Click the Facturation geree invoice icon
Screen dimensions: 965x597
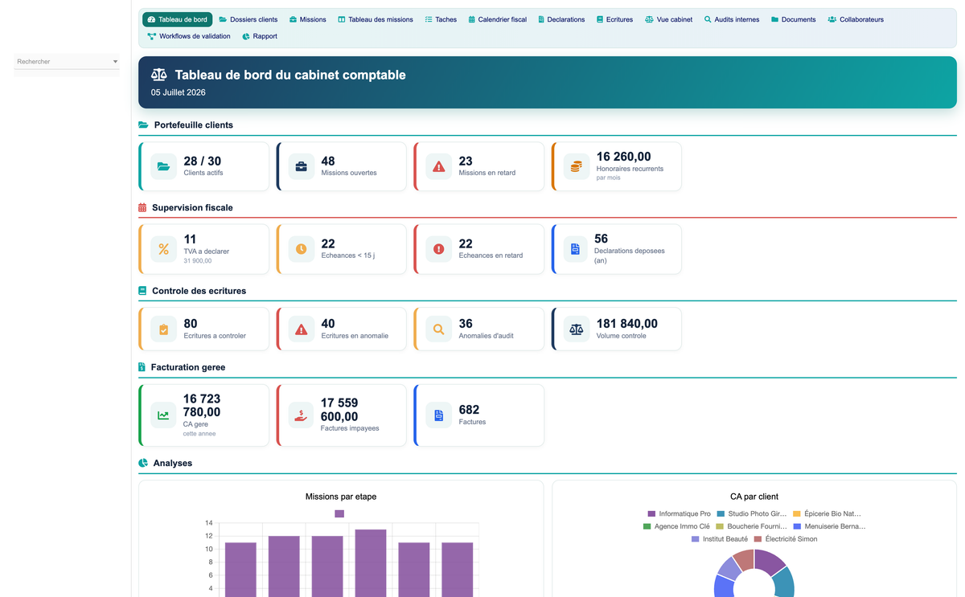click(142, 367)
